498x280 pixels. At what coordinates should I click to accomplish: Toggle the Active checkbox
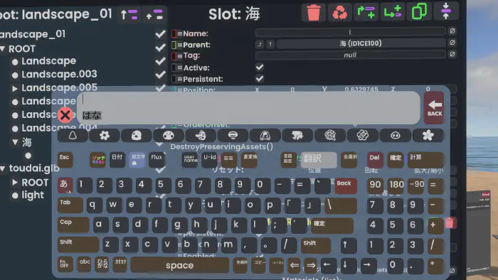tap(260, 68)
